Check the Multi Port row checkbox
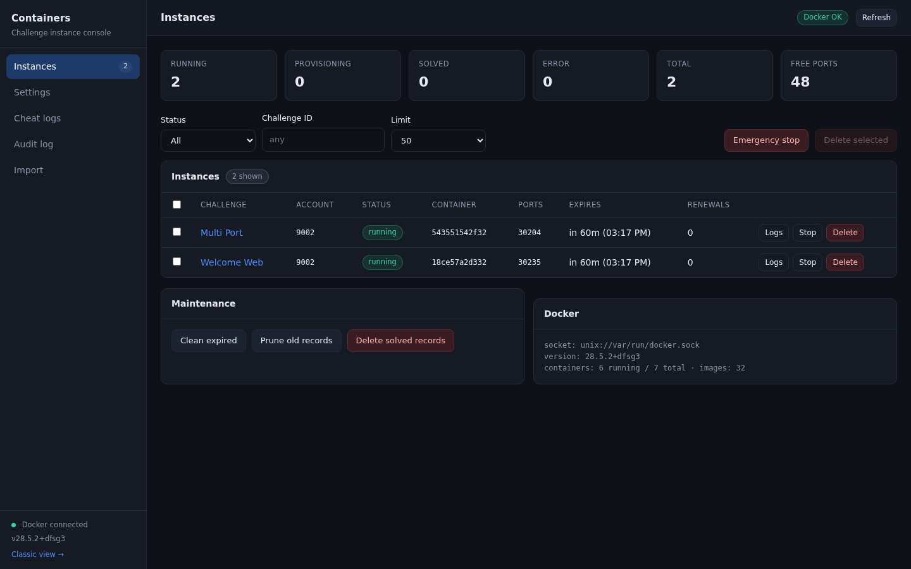This screenshot has width=911, height=569. 177,231
